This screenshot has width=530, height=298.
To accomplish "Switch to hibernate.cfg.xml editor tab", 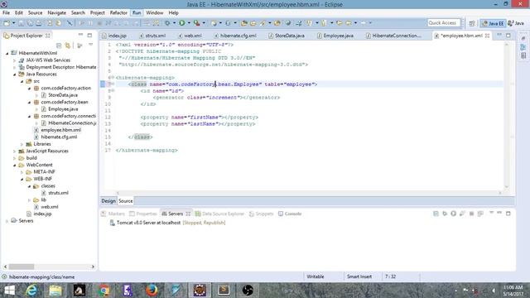I will [235, 36].
